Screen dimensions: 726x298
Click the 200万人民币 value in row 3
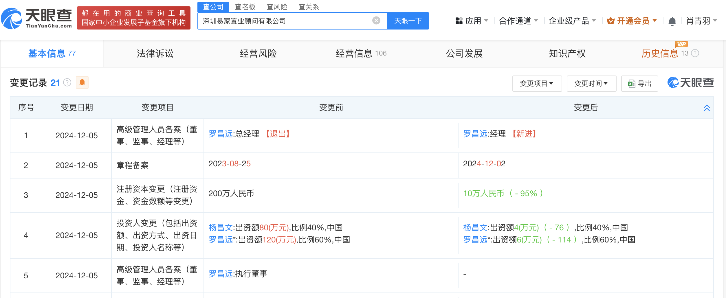[231, 194]
